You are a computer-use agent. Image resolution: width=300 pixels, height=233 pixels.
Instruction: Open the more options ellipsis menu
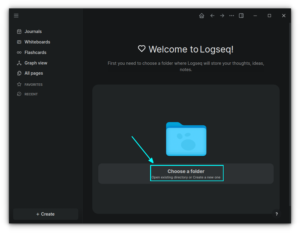pyautogui.click(x=231, y=16)
